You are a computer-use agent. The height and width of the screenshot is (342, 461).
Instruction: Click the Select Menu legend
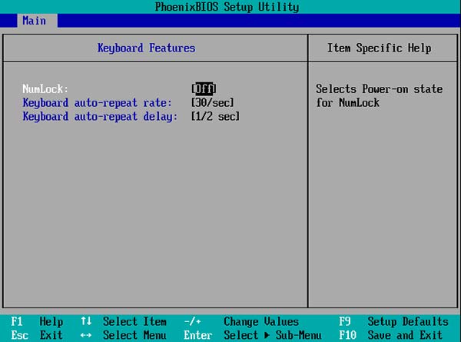(134, 335)
